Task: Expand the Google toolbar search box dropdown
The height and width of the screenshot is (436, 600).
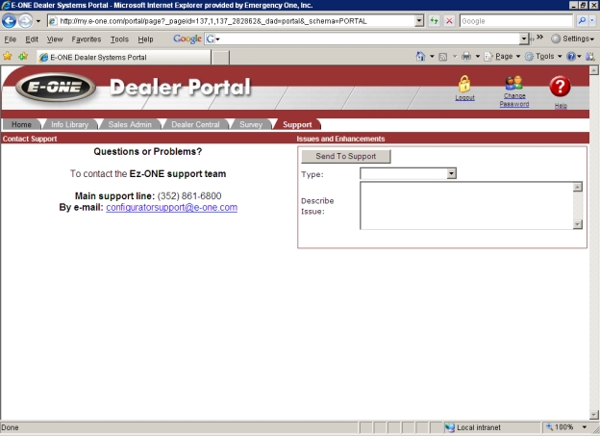Action: pyautogui.click(x=524, y=38)
